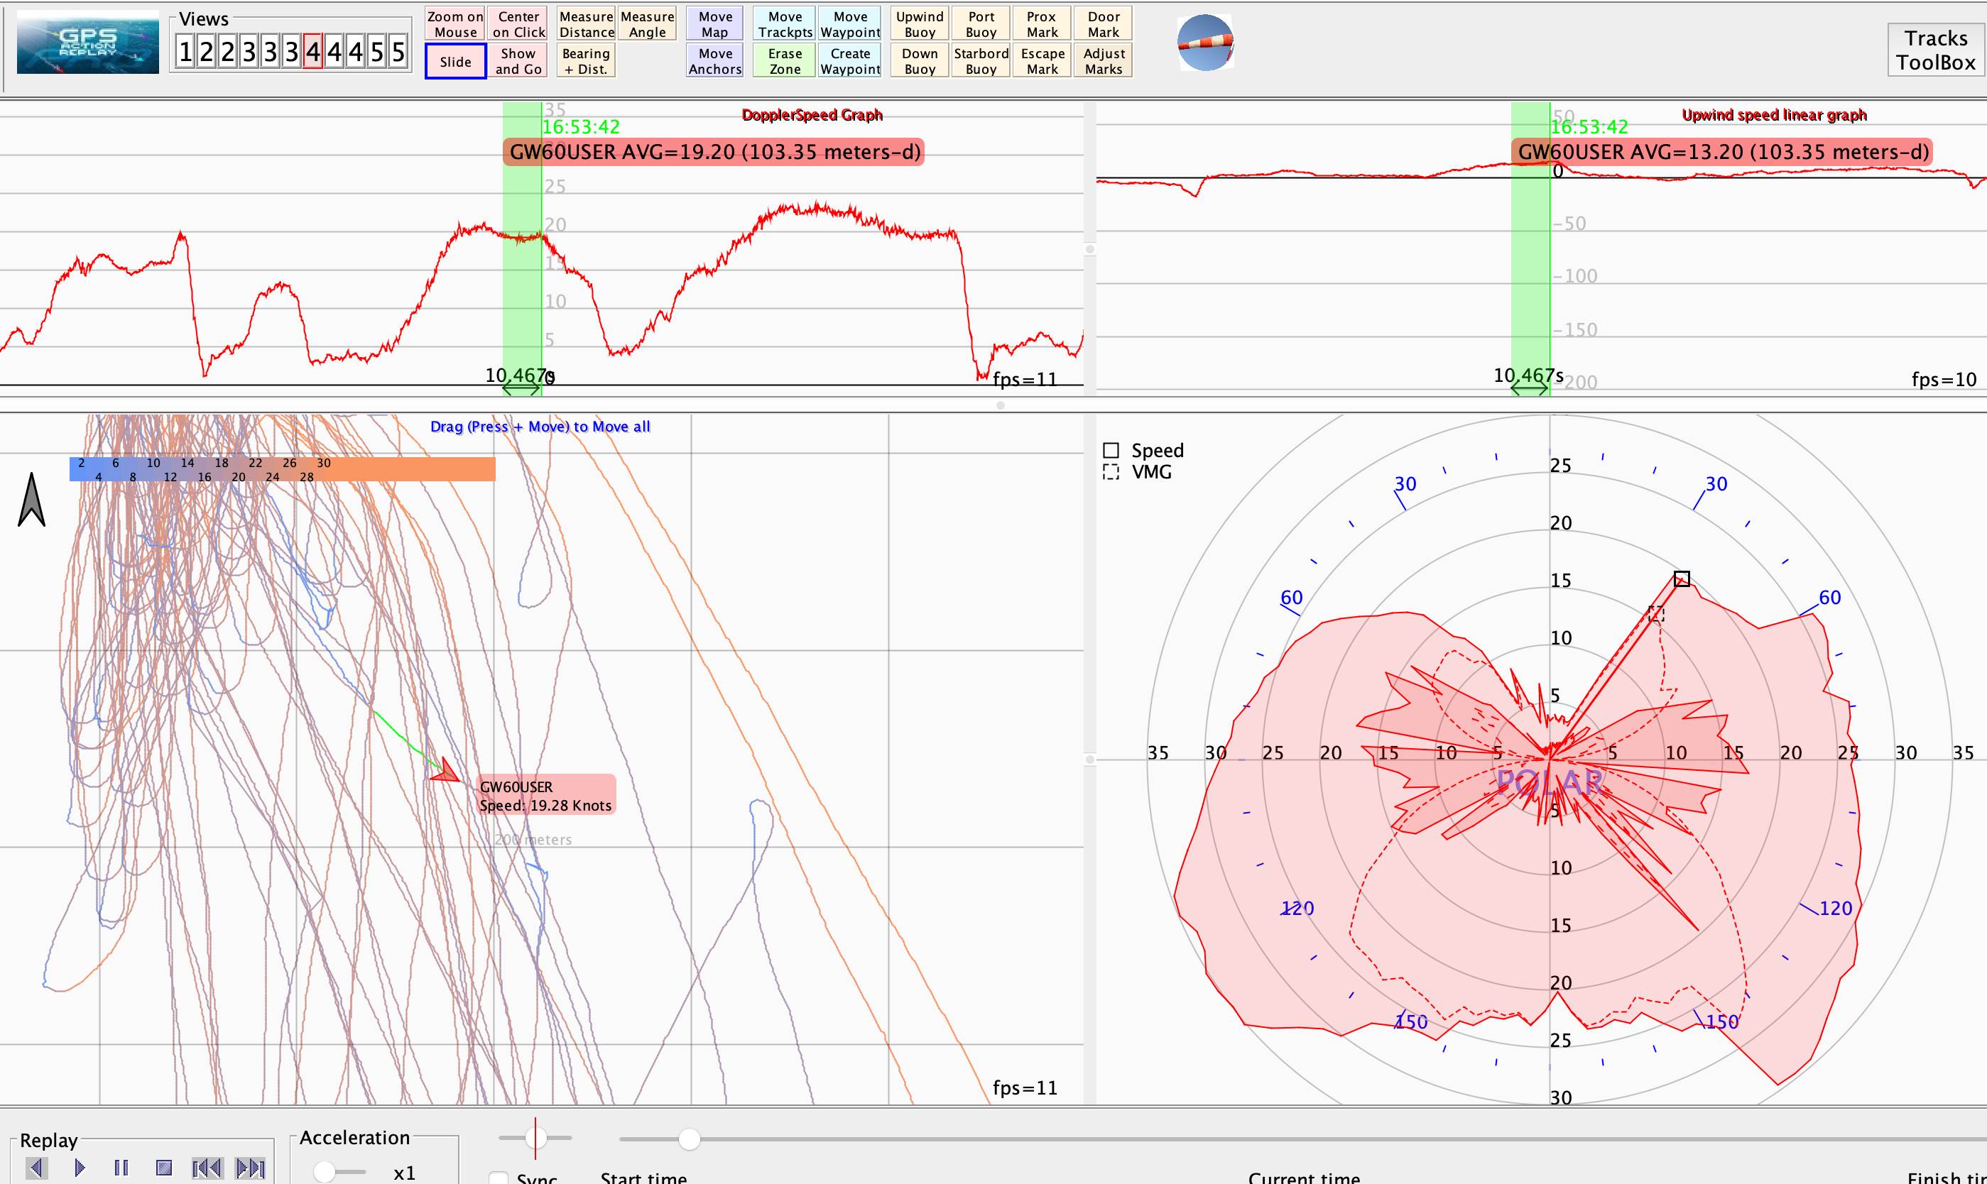
Task: Toggle the VMG legend box in polar
Action: (x=1111, y=472)
